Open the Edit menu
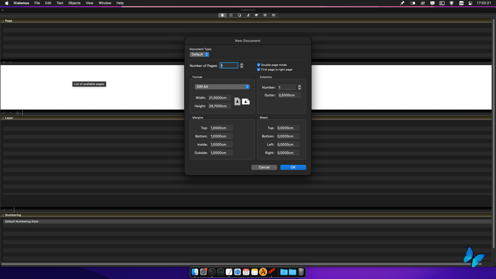 click(48, 3)
